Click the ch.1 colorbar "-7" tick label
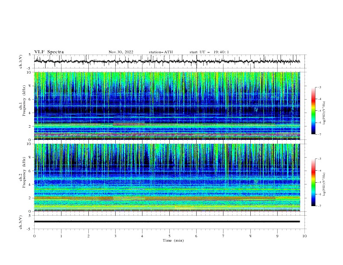Viewport: 343px width, 265px height. tap(320, 134)
